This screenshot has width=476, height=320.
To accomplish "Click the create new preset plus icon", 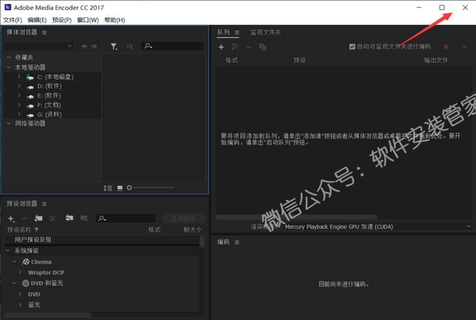I will (11, 219).
